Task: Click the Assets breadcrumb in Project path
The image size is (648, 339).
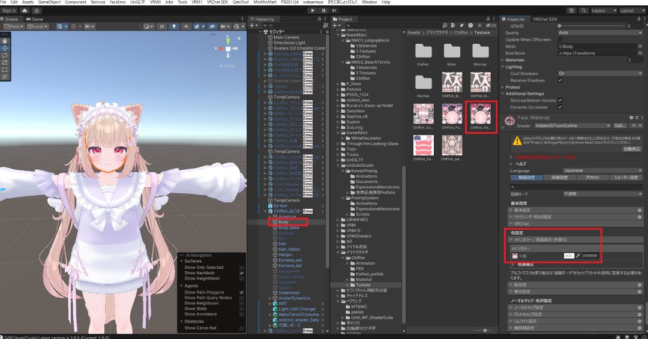Action: coord(413,32)
